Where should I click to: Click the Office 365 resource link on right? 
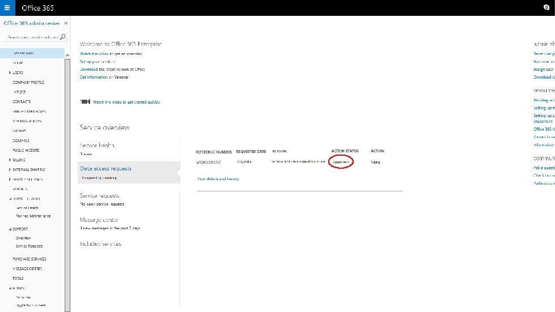tap(544, 129)
